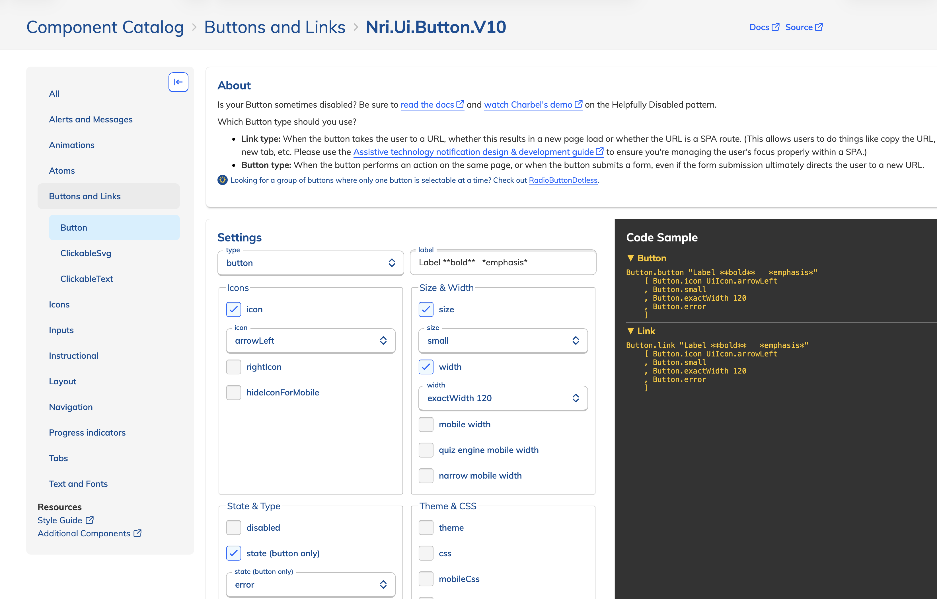Image resolution: width=937 pixels, height=599 pixels.
Task: Click external icon beside watch Charbel's demo
Action: 578,104
